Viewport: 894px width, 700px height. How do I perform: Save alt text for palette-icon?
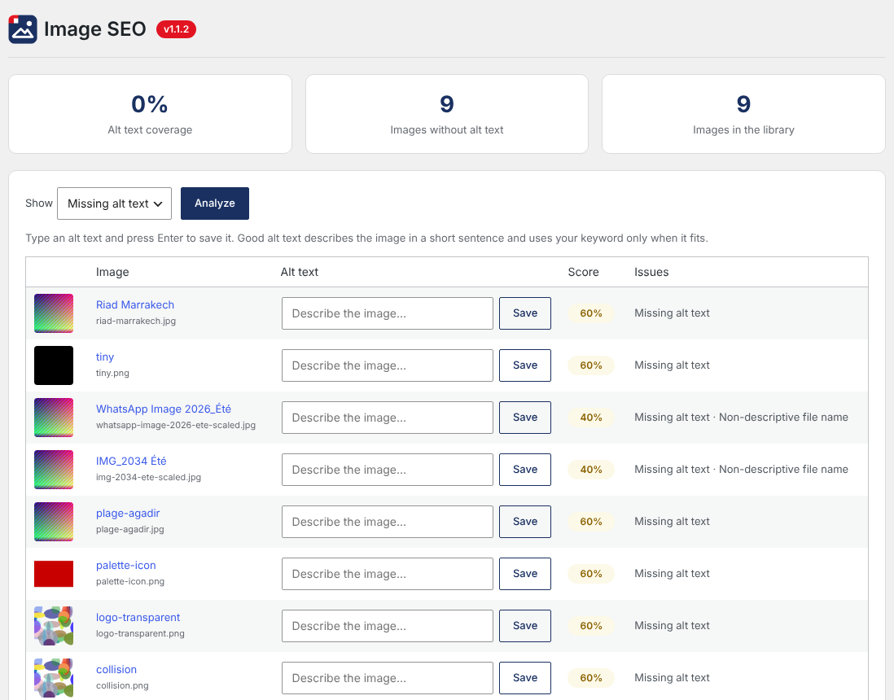coord(525,574)
